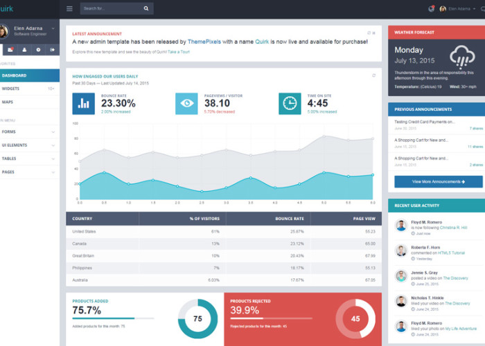Click the Take a Tour link
Image resolution: width=485 pixels, height=346 pixels.
pyautogui.click(x=179, y=52)
